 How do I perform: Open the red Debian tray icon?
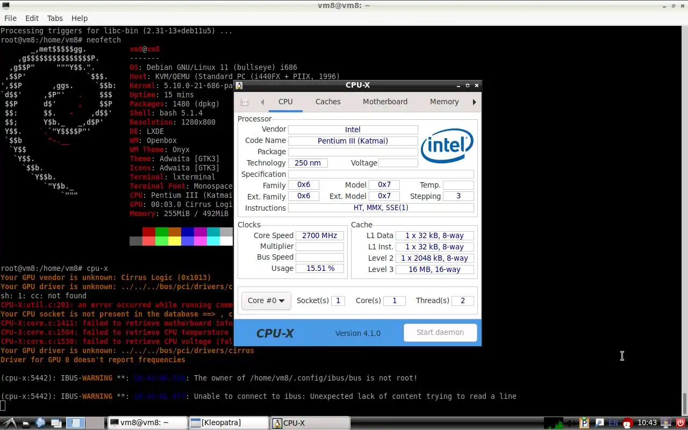[x=627, y=423]
